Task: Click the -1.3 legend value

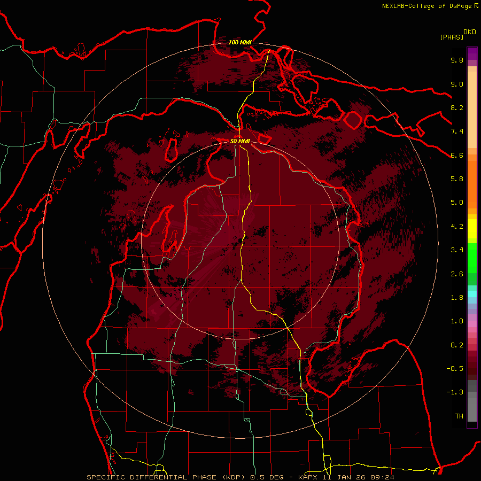Action: tap(455, 392)
